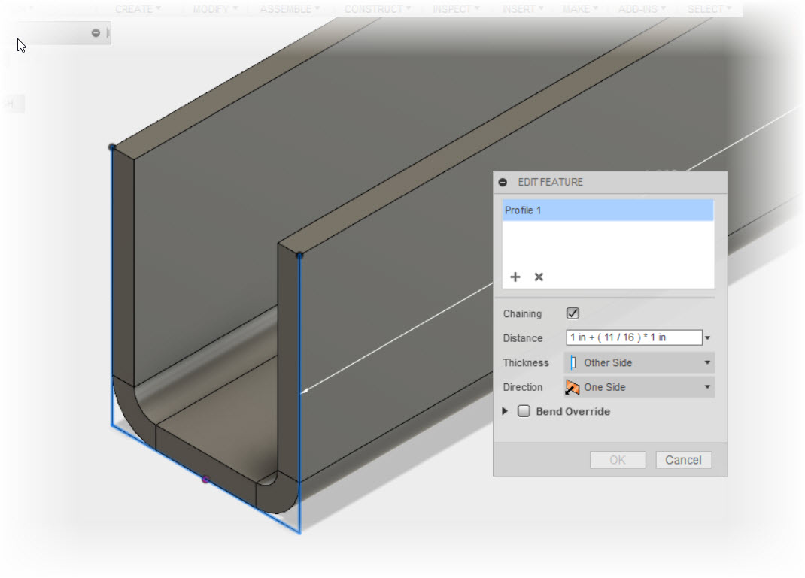Collapse the Edit Feature dialog via minus icon
The image size is (805, 578).
click(x=503, y=182)
